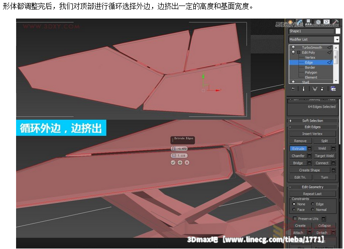The height and width of the screenshot is (249, 344).
Task: Click the Chamfer button
Action: [x=298, y=156]
